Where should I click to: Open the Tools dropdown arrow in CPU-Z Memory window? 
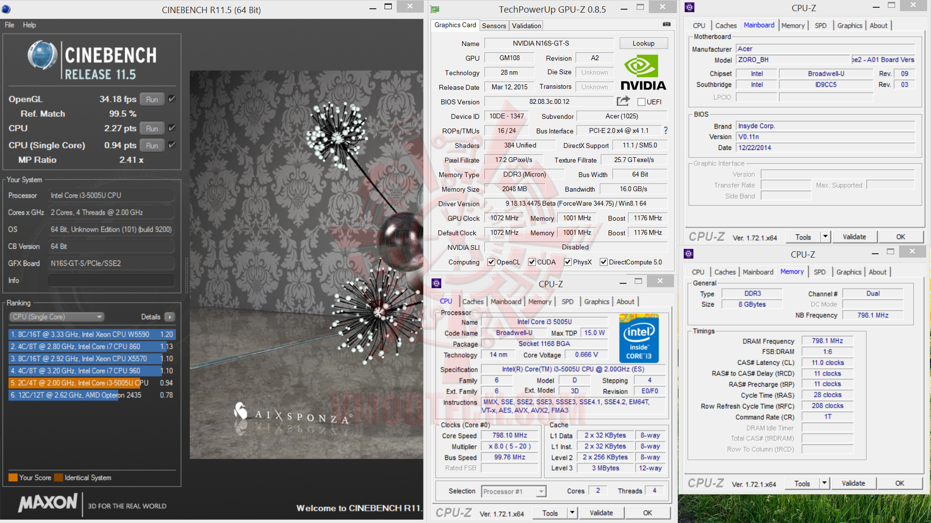coord(824,483)
